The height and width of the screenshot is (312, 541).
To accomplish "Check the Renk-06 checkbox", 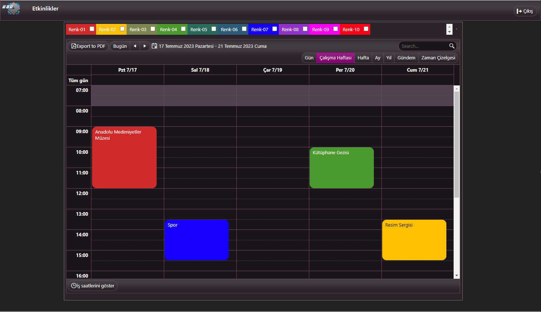I will tap(244, 29).
